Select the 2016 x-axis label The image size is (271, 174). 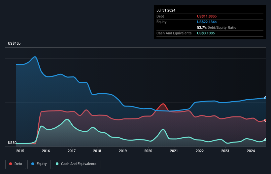[x=46, y=151]
